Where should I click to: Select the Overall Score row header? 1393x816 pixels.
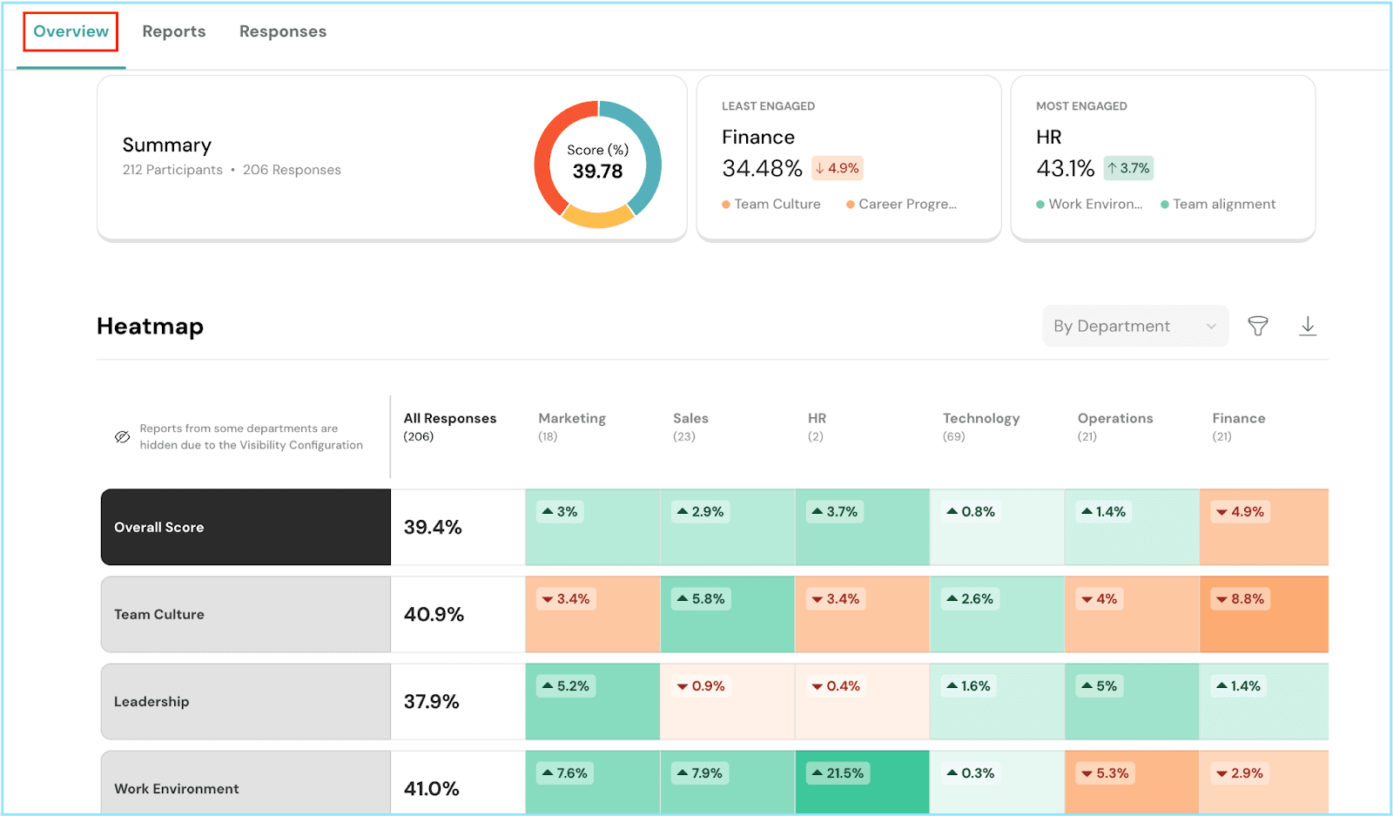(x=246, y=527)
